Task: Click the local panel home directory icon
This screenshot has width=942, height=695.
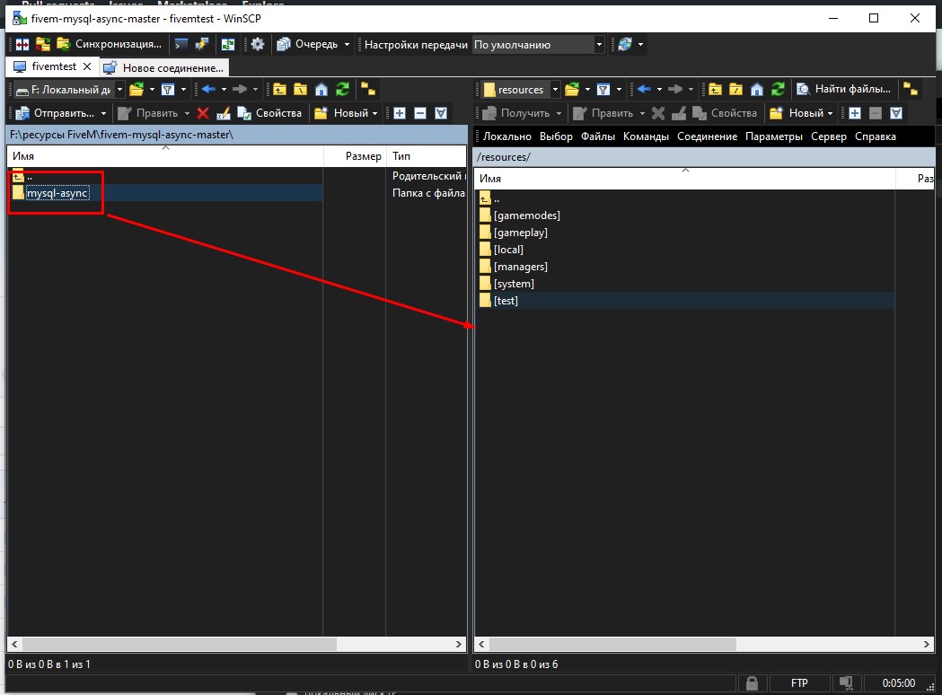Action: click(321, 89)
